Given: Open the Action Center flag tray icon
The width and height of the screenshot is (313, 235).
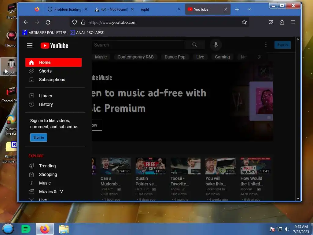Looking at the screenshot, I should [x=272, y=229].
